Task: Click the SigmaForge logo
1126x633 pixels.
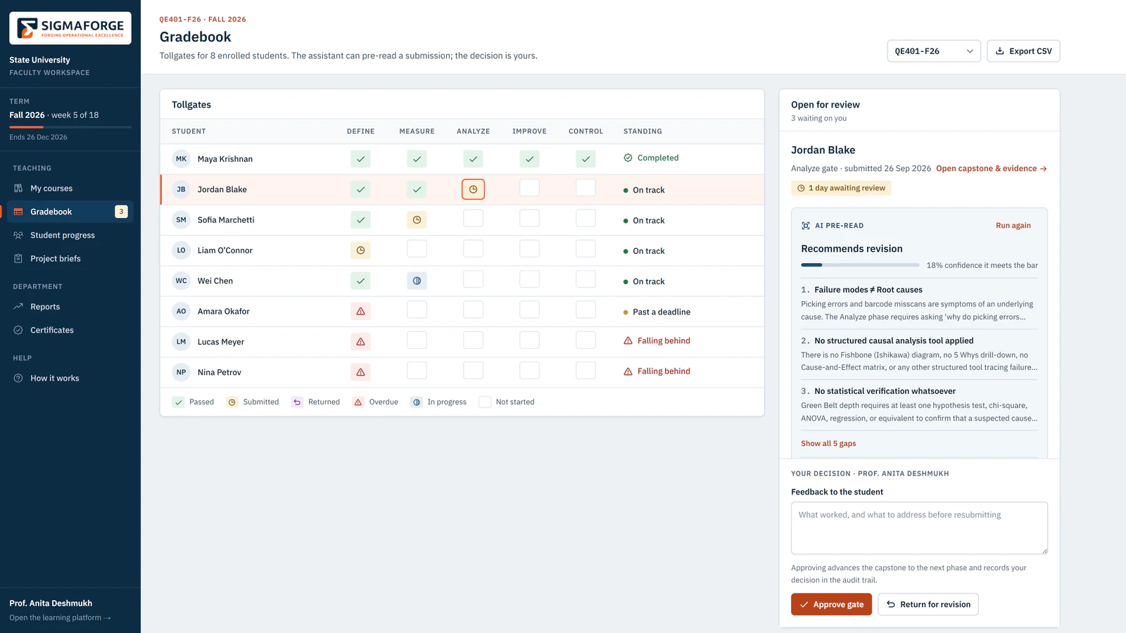Action: click(x=70, y=28)
